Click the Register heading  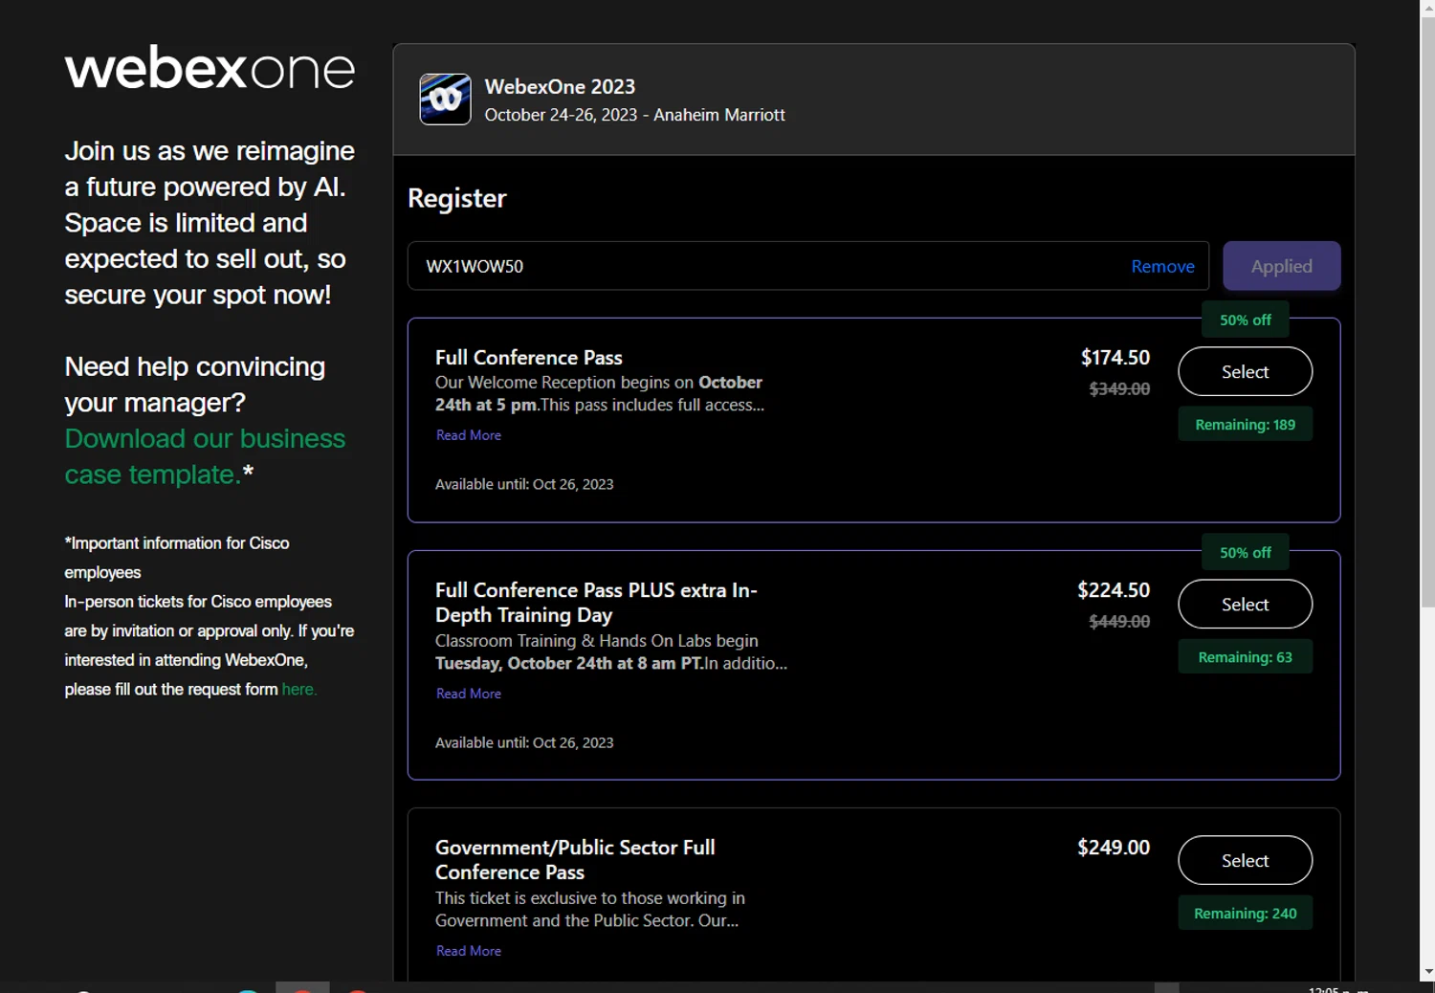coord(456,198)
